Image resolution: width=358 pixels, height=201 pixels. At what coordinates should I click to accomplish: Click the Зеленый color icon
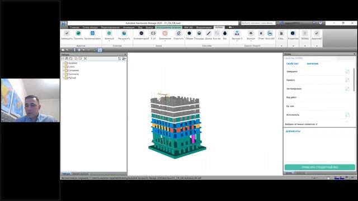point(109,33)
